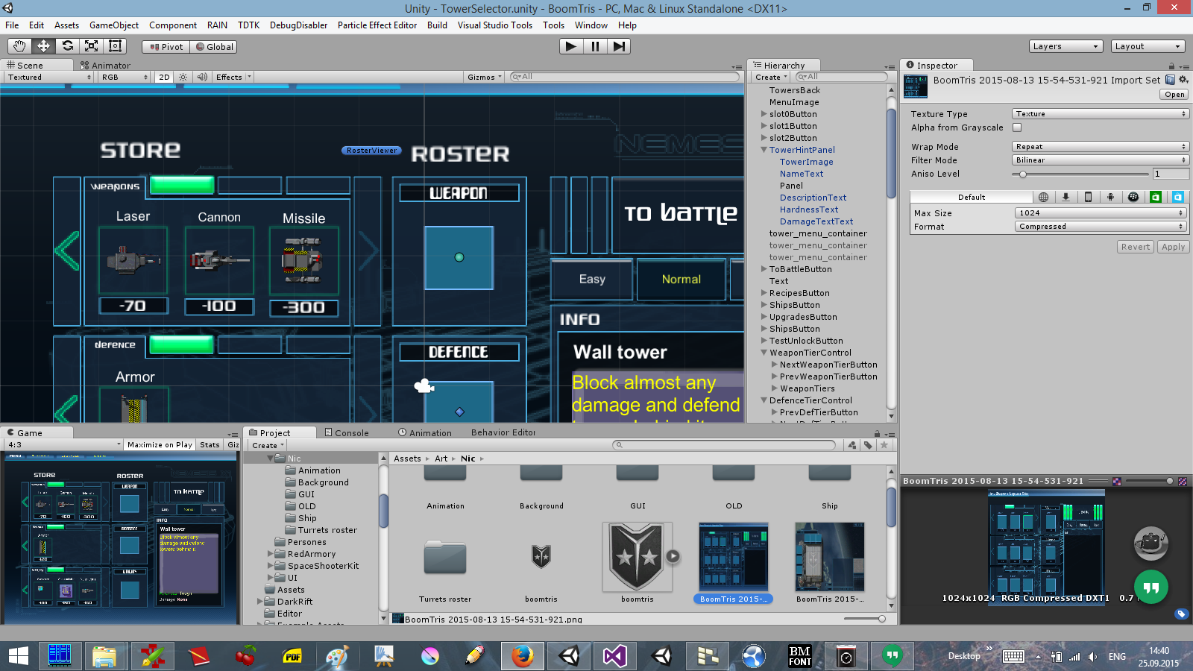Open the Hierarchy Create menu

coord(771,77)
